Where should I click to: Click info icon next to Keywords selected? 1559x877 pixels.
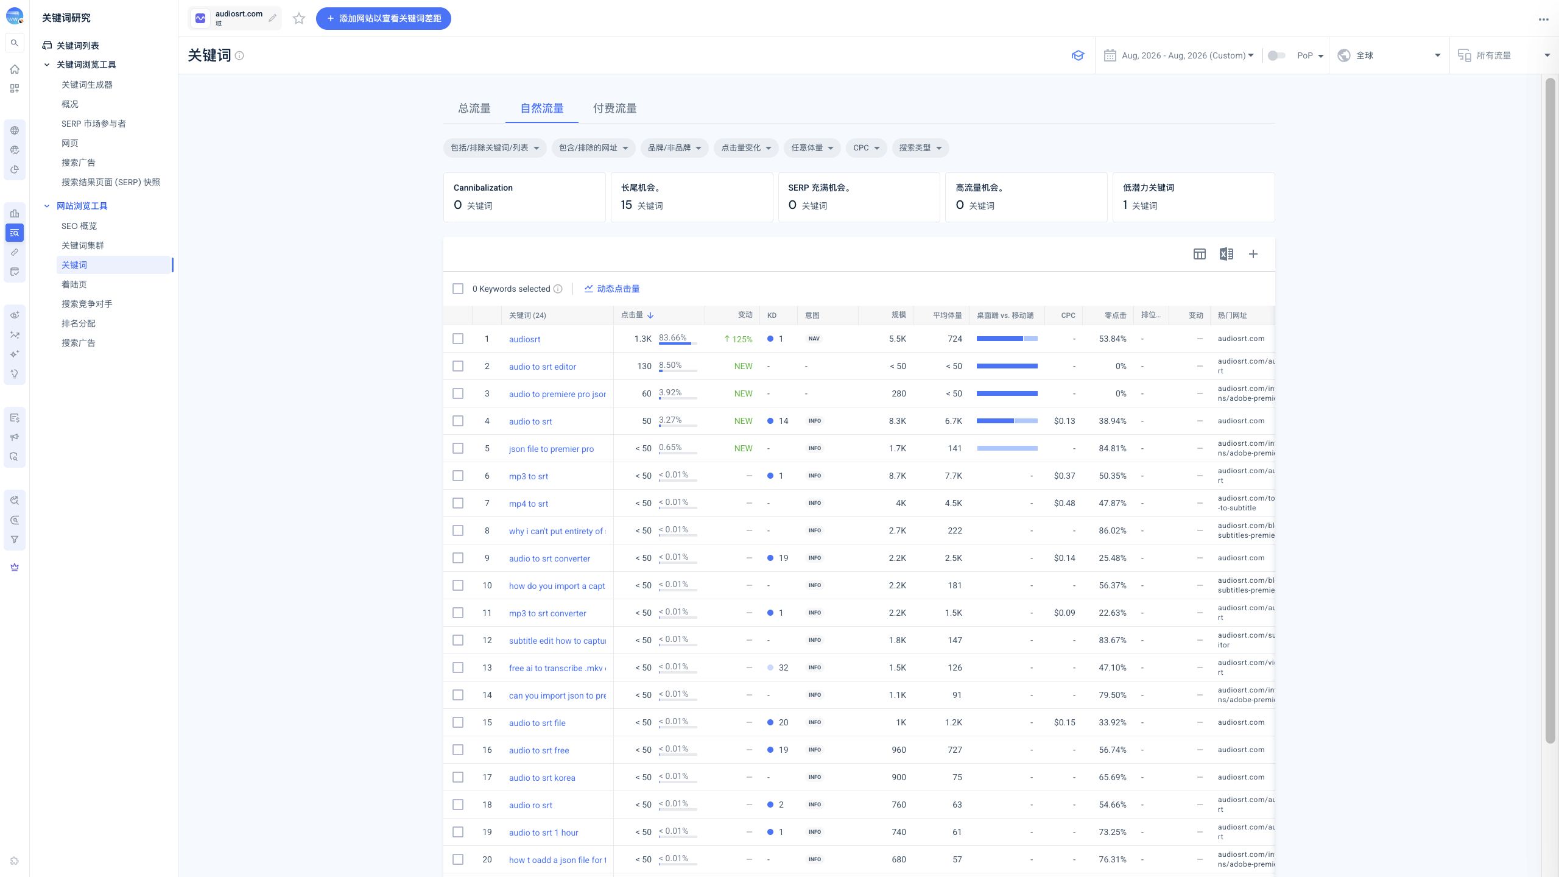558,289
